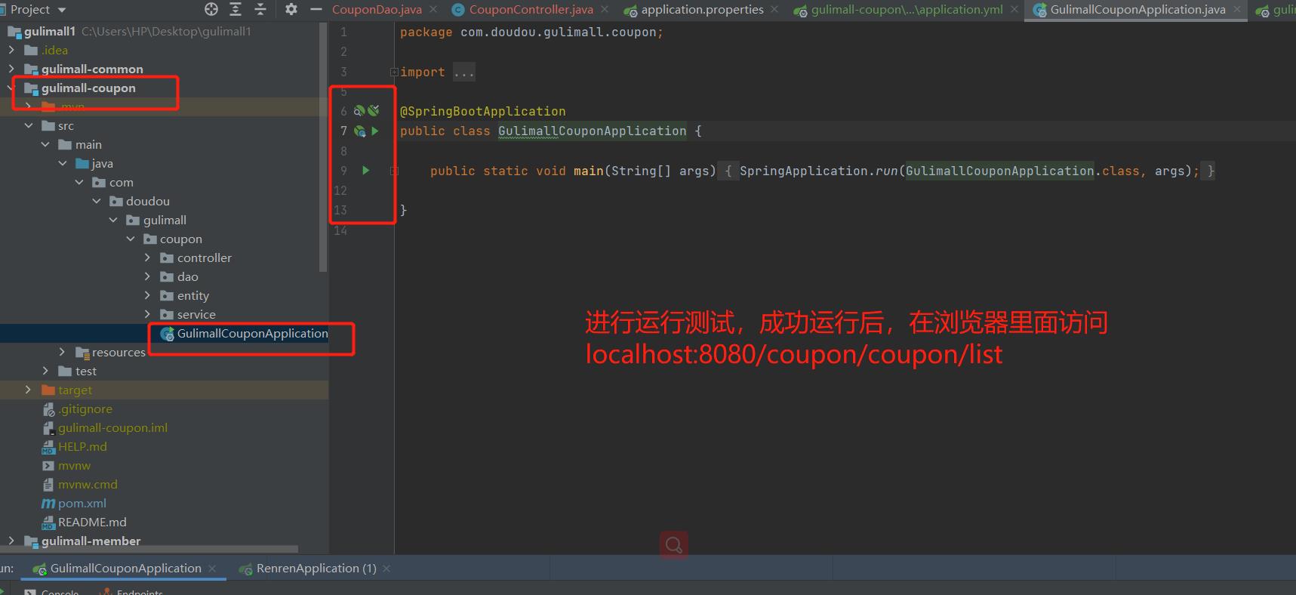
Task: Open Project panel settings gear
Action: click(x=291, y=9)
